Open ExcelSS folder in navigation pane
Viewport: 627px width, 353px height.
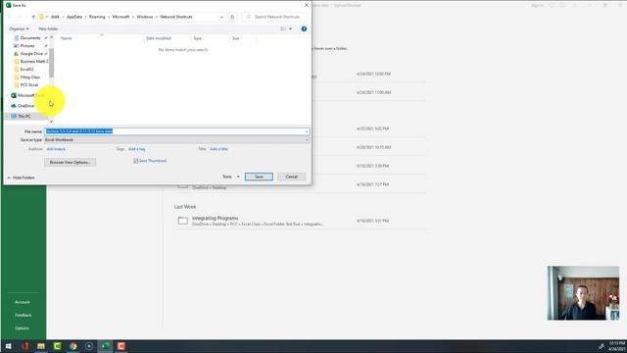pyautogui.click(x=26, y=70)
